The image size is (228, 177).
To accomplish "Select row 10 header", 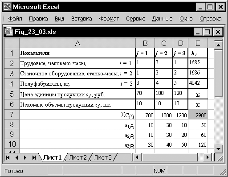I will (x=12, y=144).
